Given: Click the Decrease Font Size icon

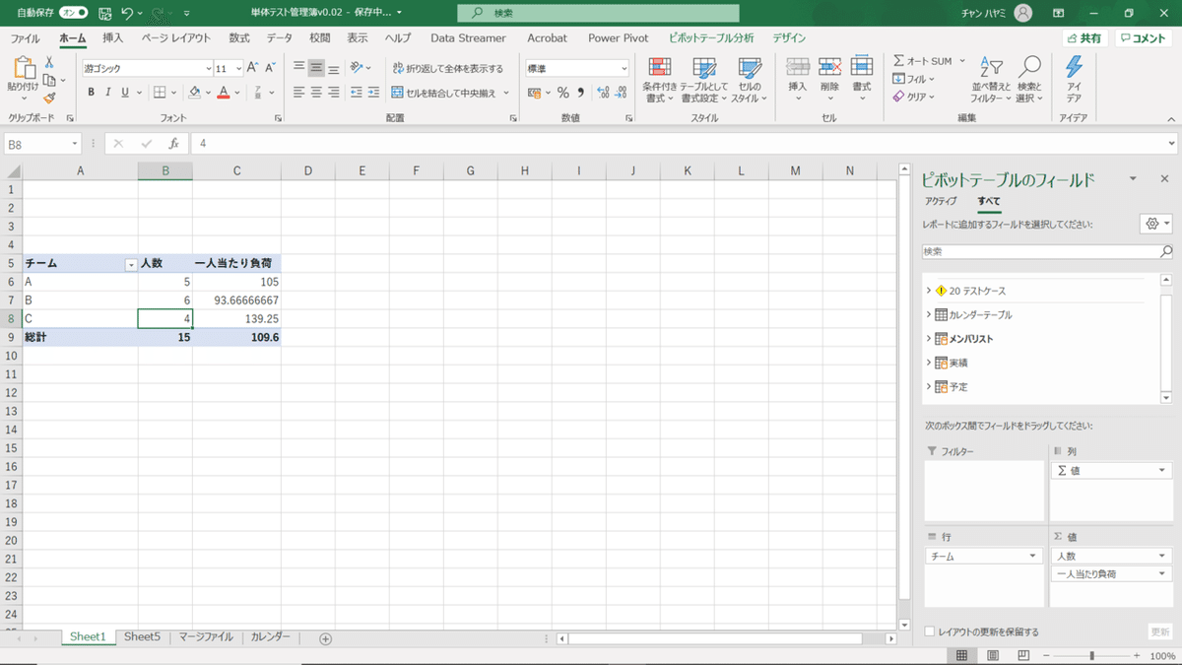Looking at the screenshot, I should pos(270,68).
